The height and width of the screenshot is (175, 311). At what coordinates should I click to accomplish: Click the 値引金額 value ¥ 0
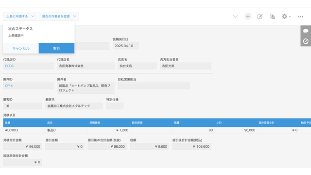pyautogui.click(x=65, y=147)
